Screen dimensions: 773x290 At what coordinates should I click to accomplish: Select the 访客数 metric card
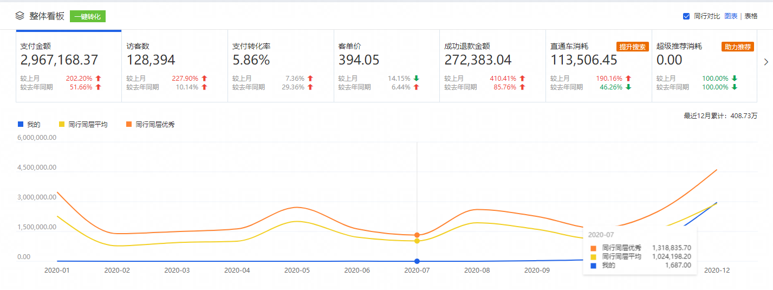pyautogui.click(x=175, y=66)
